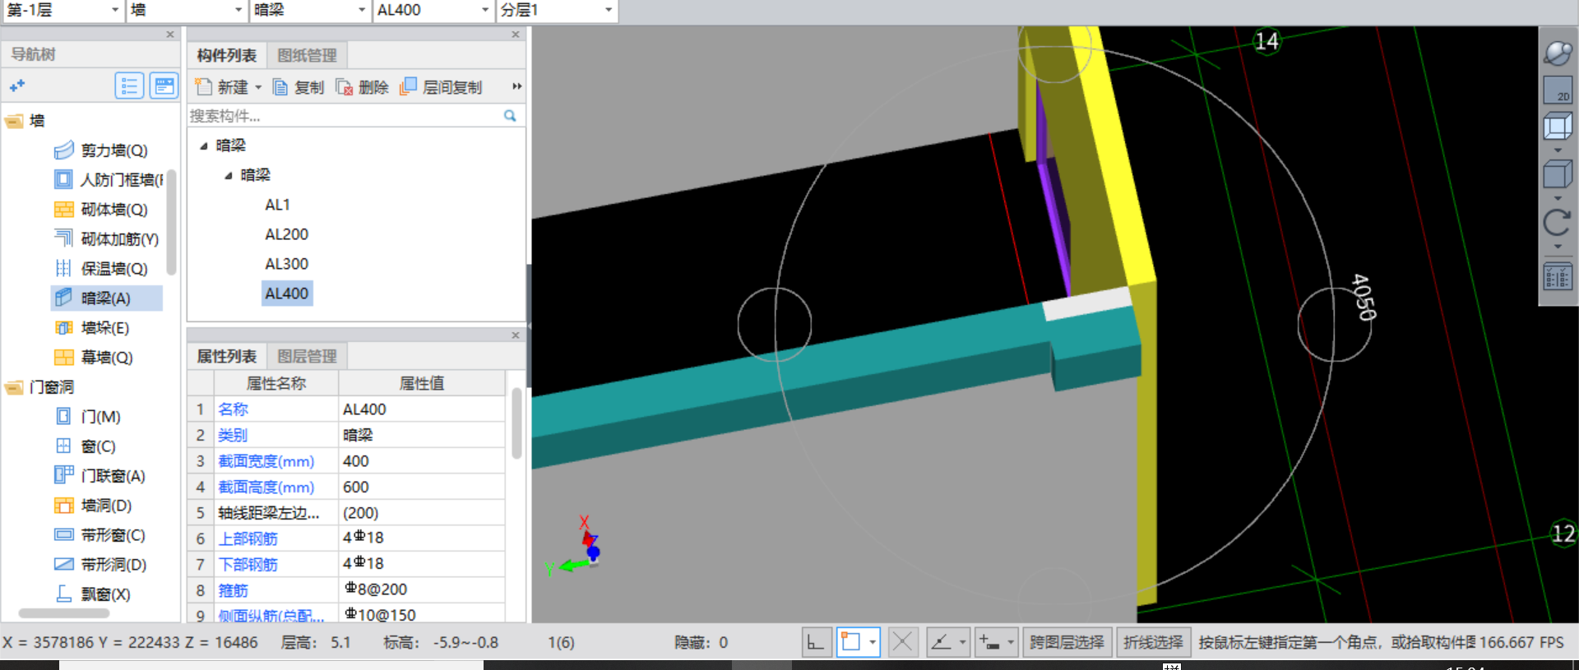This screenshot has width=1579, height=670.
Task: Click the property table vertical scrollbar
Action: pyautogui.click(x=516, y=423)
